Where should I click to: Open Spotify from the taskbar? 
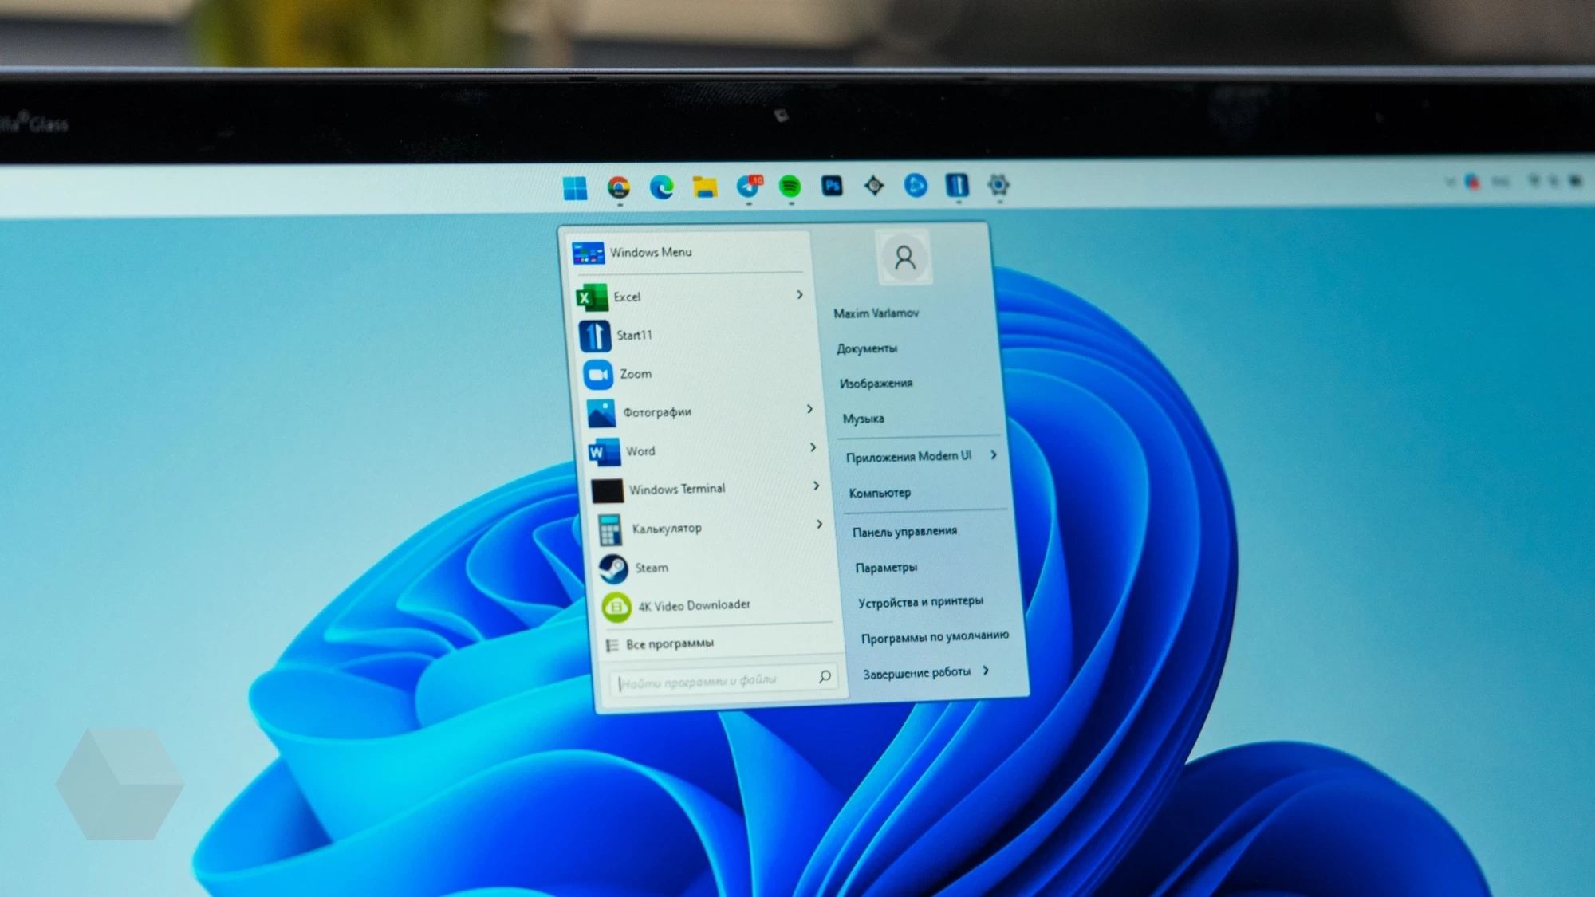[x=790, y=186]
